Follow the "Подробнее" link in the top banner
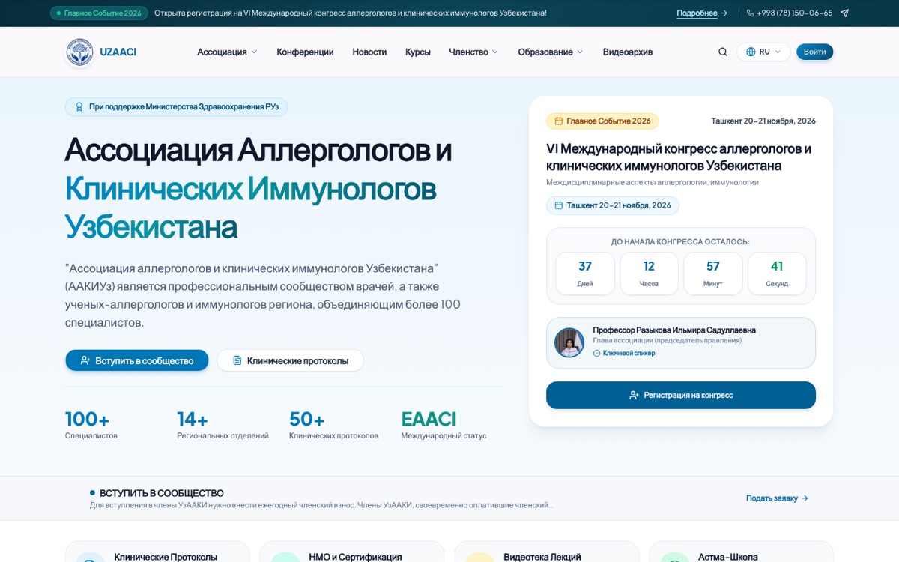Viewport: 899px width, 562px height. [x=702, y=13]
